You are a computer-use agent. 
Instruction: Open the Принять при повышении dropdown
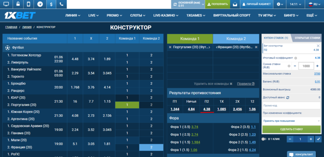click(x=291, y=121)
